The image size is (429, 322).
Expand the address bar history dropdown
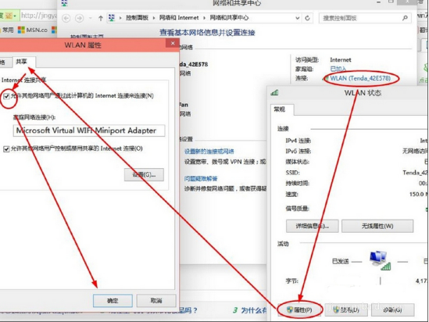click(298, 18)
